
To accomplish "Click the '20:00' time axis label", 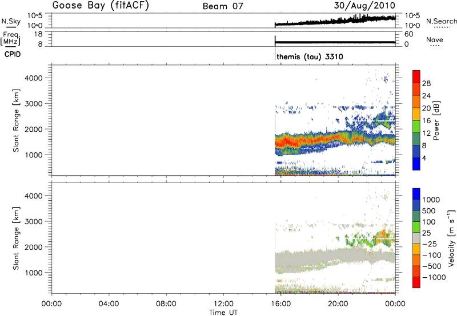I will coord(338,304).
